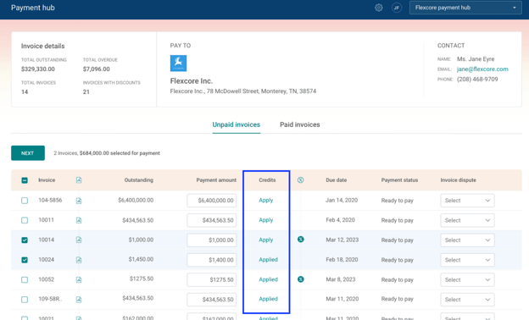Open invoice 104-5856 document icon

(x=79, y=201)
